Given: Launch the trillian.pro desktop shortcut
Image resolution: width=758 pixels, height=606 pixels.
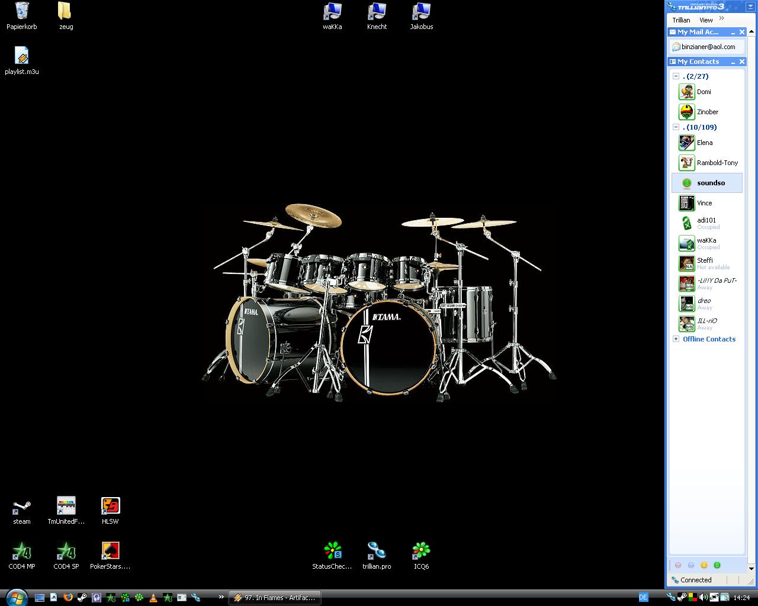Looking at the screenshot, I should click(377, 556).
